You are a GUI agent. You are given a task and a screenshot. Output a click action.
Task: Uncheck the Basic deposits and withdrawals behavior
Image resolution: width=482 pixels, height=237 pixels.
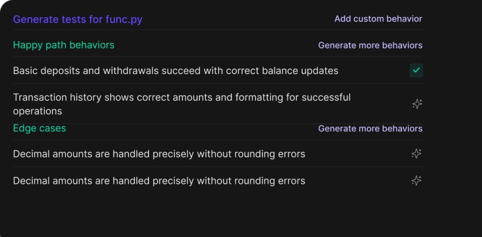[x=416, y=71]
